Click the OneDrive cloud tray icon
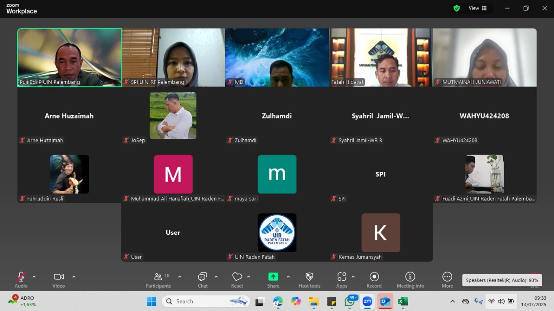Image resolution: width=554 pixels, height=311 pixels. click(466, 301)
